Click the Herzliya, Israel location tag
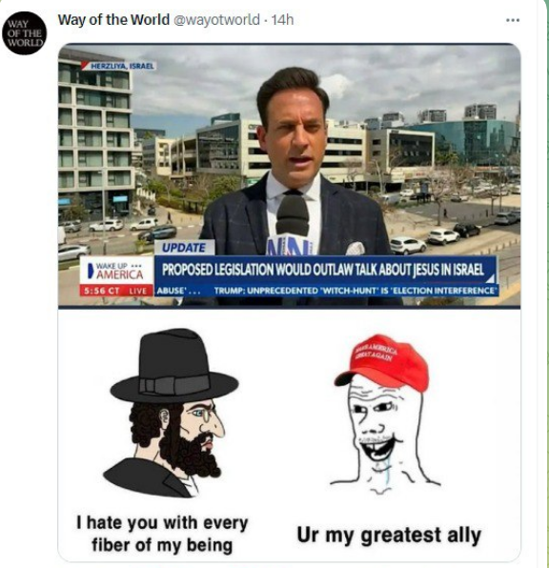The image size is (549, 568). [x=119, y=66]
